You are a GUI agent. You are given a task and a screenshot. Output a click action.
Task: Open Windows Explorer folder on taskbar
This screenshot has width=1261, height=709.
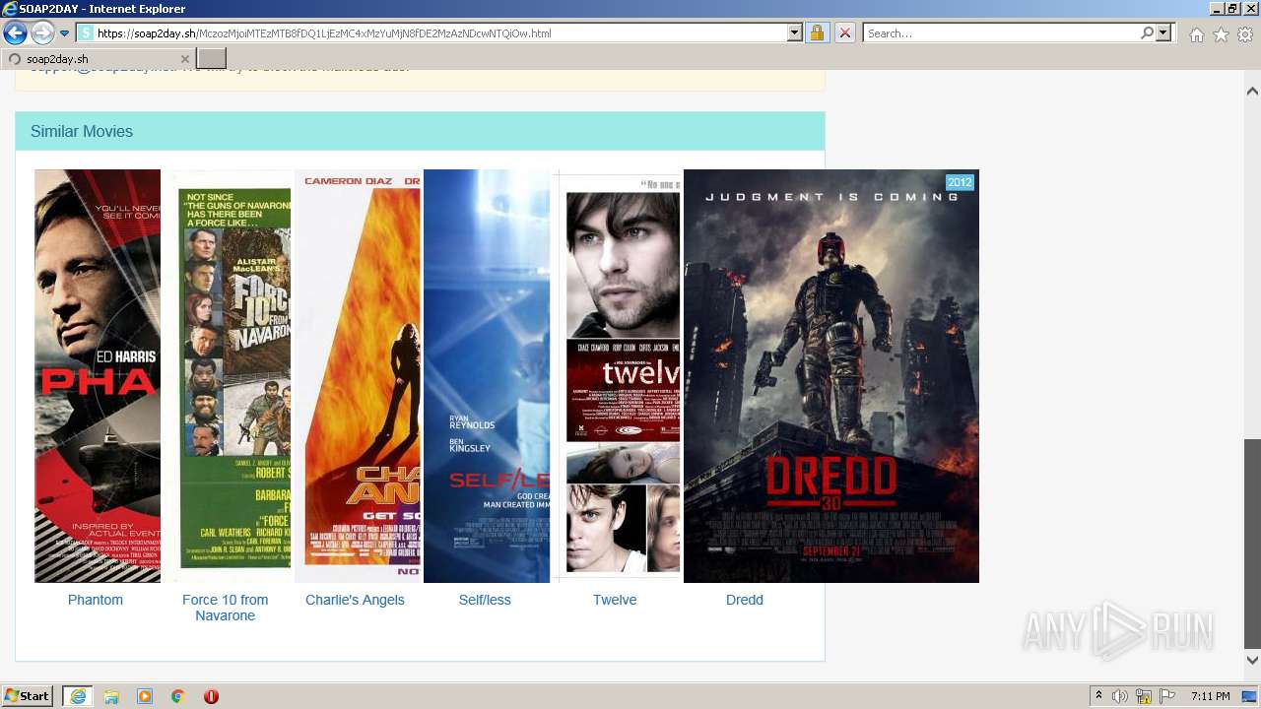click(111, 696)
